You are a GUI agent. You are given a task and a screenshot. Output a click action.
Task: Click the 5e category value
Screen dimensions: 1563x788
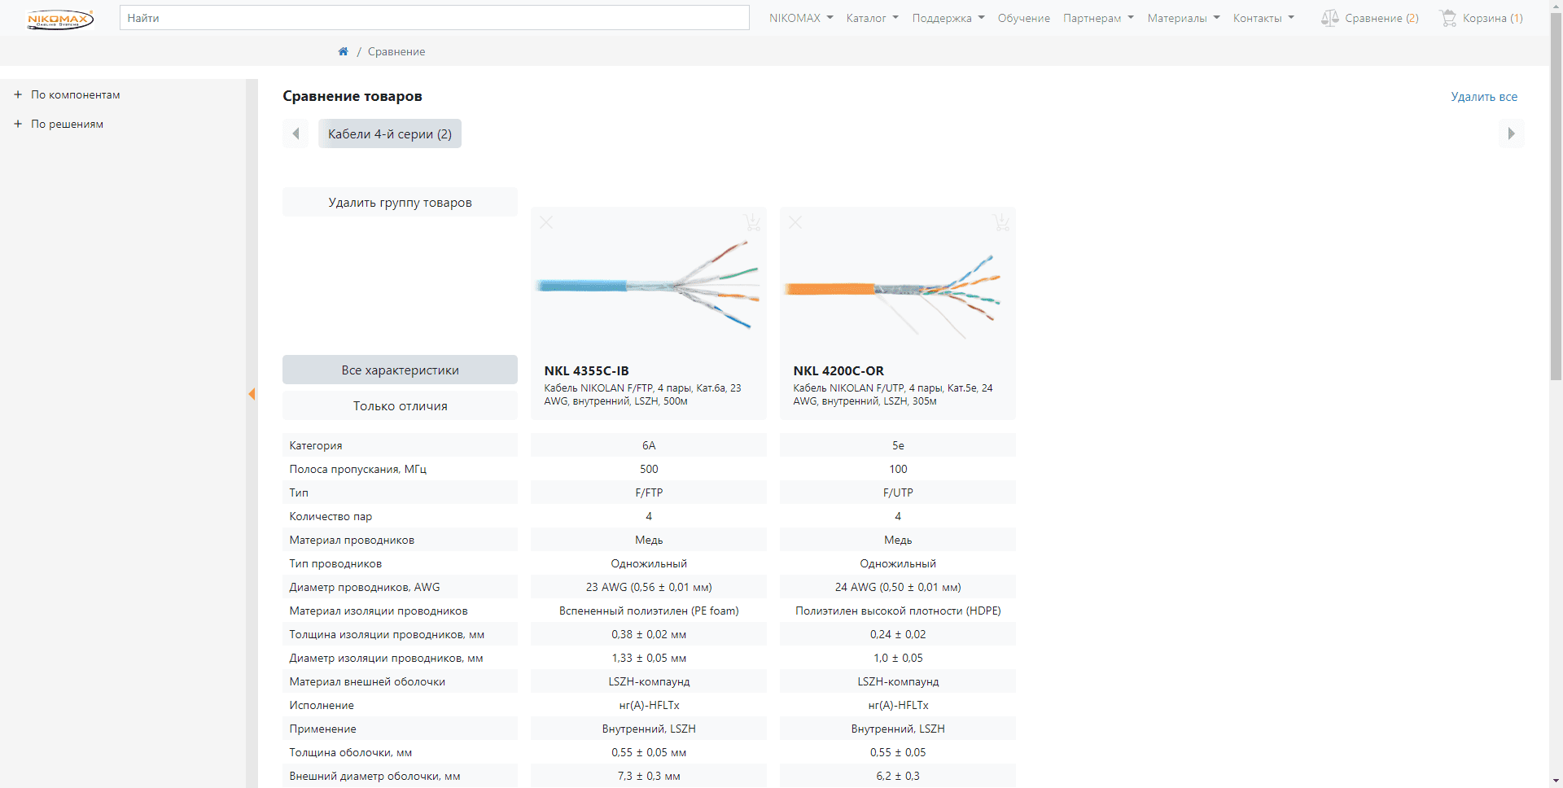[x=898, y=445]
